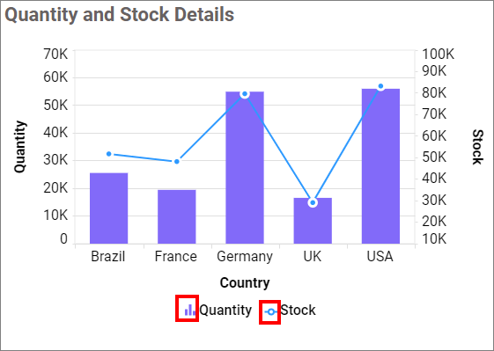The height and width of the screenshot is (351, 494).
Task: Click the USA stock data point
Action: 380,86
